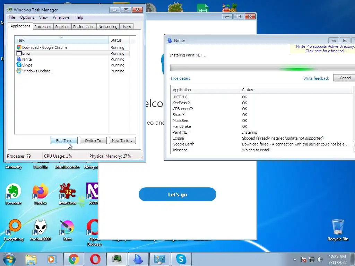Switch to Skype in the taskbar
The width and height of the screenshot is (355, 266).
pos(181,259)
